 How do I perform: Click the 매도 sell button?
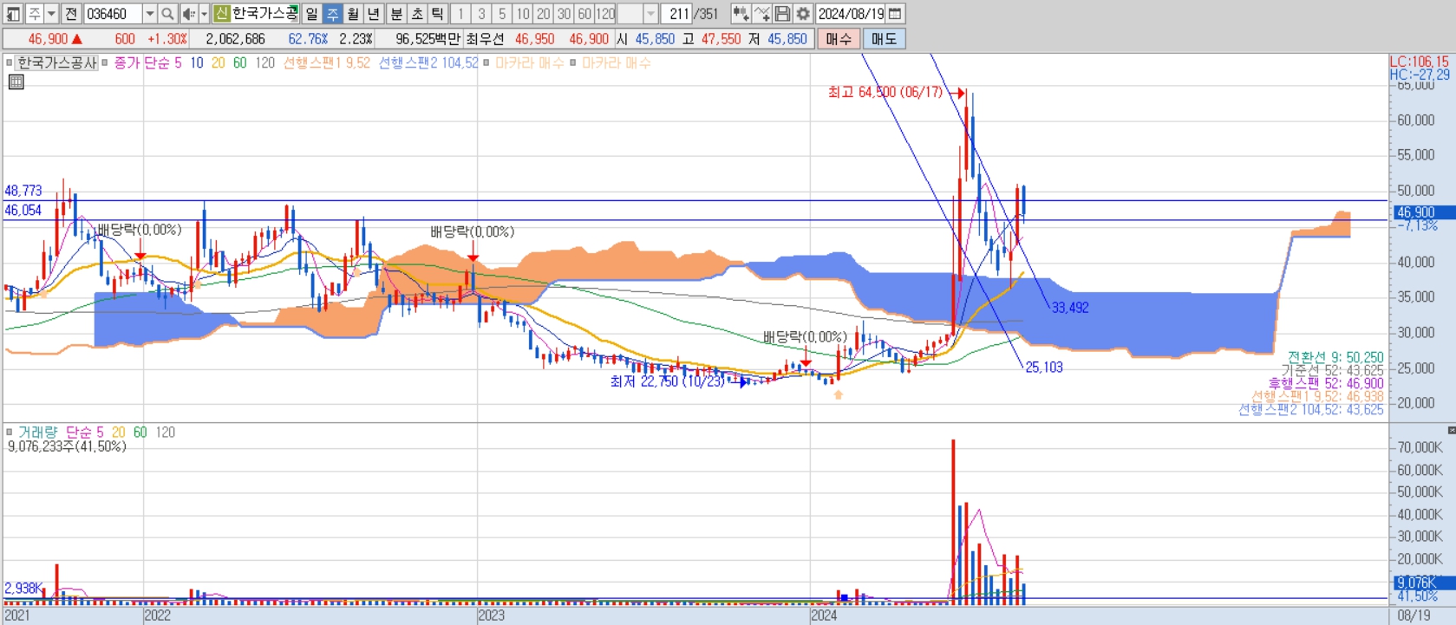click(x=884, y=39)
